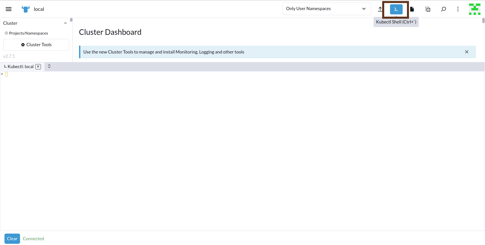This screenshot has width=485, height=245.
Task: Click the Rancher cluster logo icon
Action: coord(26,9)
